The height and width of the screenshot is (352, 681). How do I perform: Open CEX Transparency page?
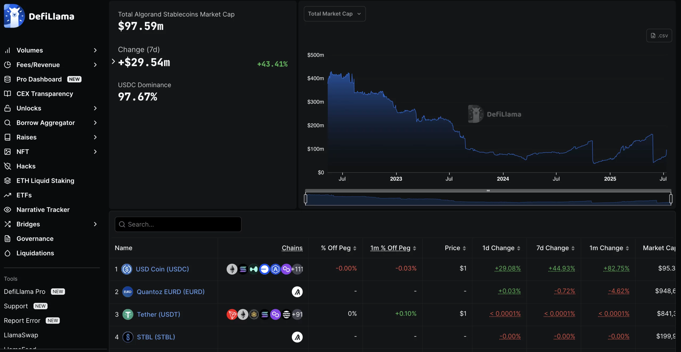(45, 94)
